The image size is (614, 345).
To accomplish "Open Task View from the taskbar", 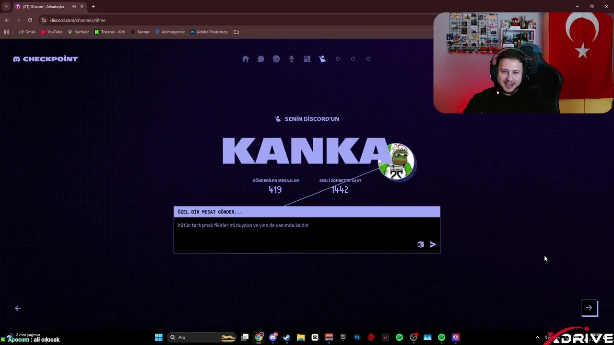I will [245, 337].
